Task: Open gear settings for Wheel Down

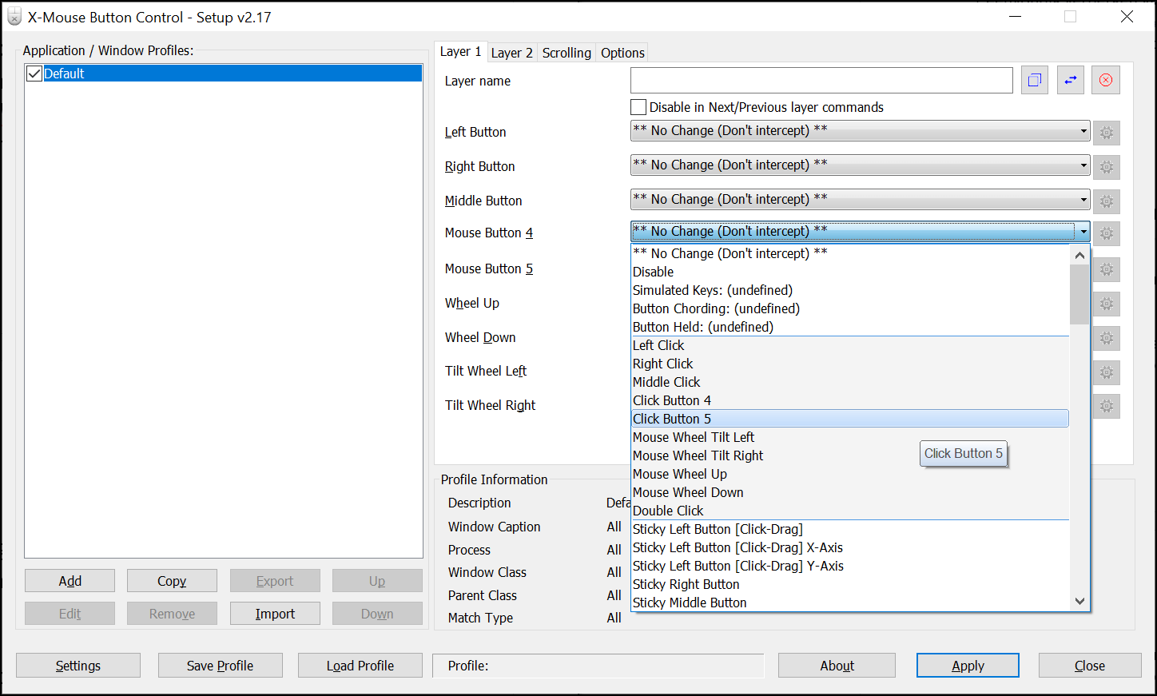Action: (x=1107, y=338)
